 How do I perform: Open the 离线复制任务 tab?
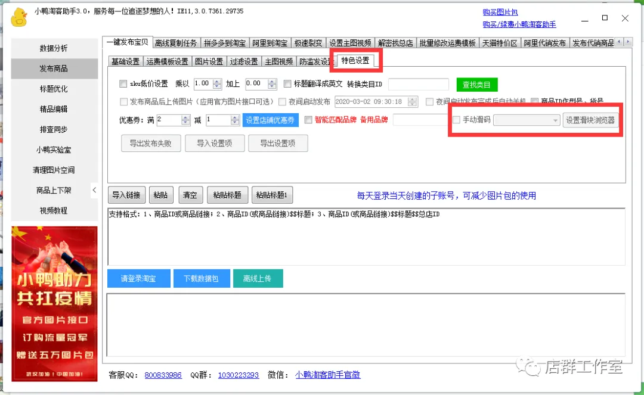click(177, 42)
